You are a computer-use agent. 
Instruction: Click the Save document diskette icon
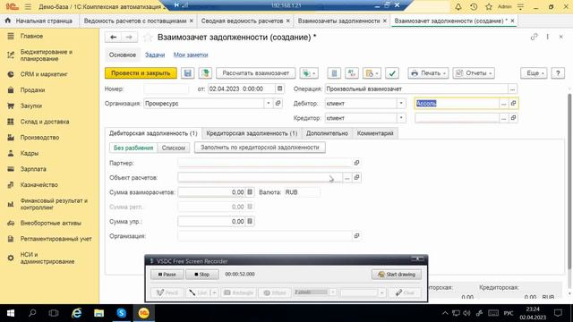[187, 73]
